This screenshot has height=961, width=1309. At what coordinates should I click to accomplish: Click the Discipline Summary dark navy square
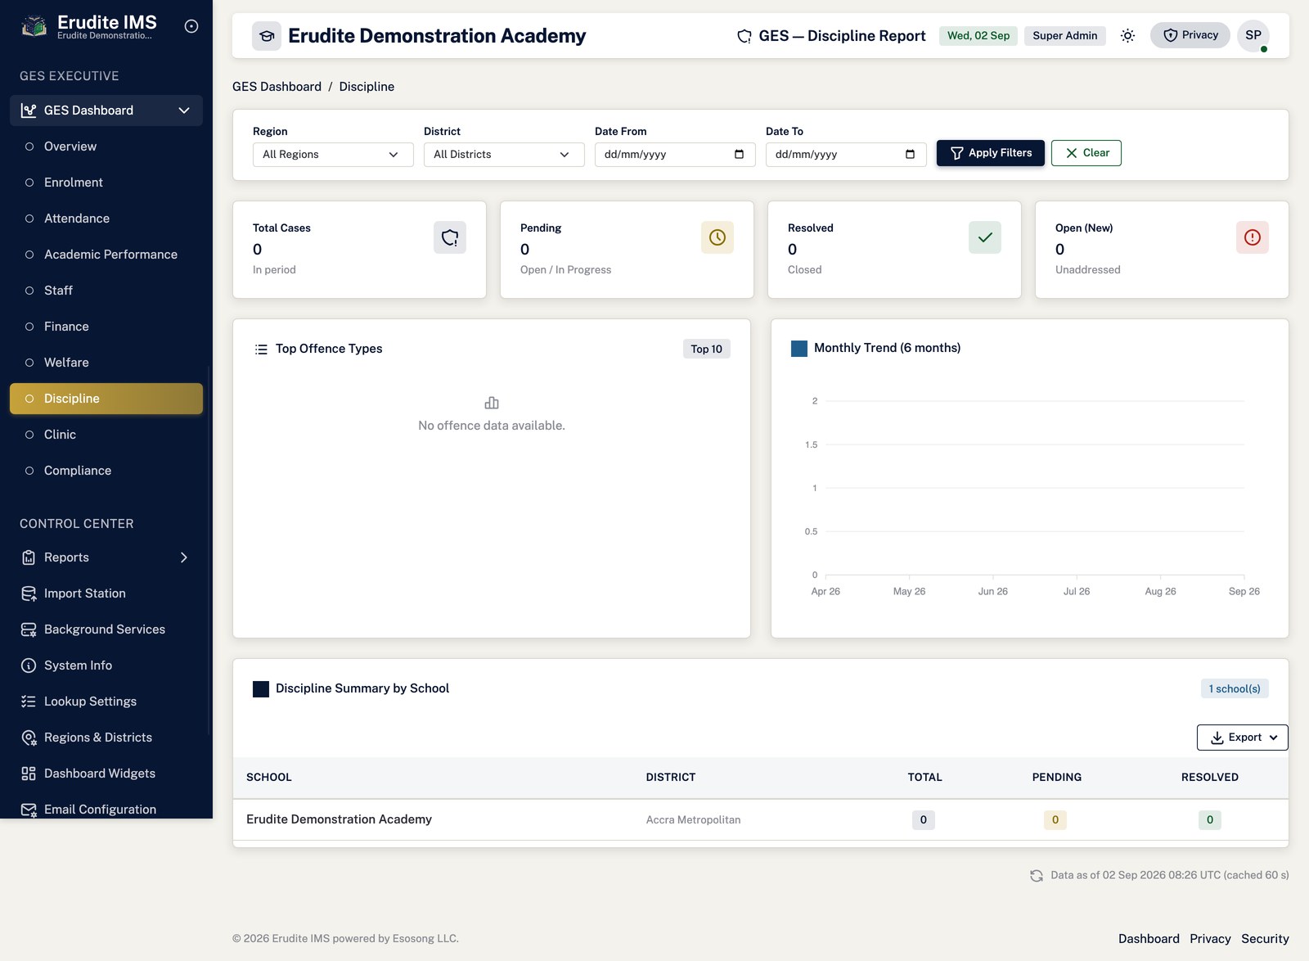[261, 689]
